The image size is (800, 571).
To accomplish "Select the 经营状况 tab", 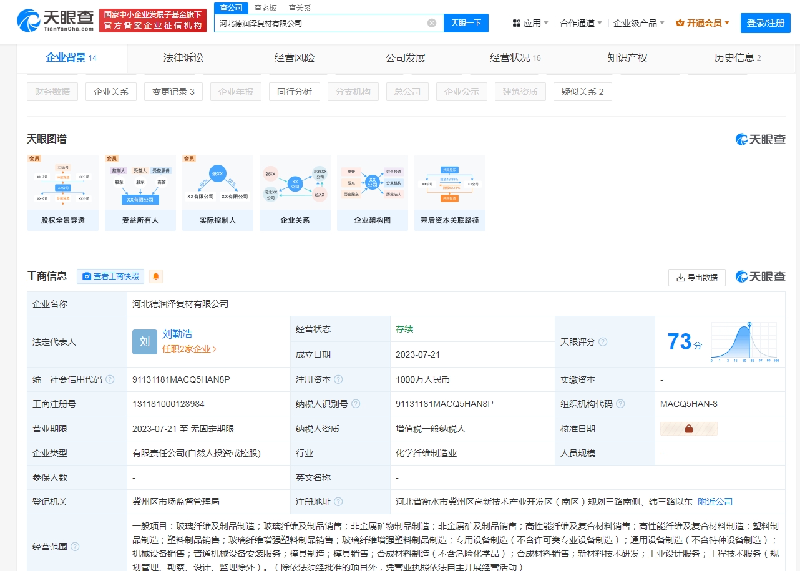I will click(515, 58).
